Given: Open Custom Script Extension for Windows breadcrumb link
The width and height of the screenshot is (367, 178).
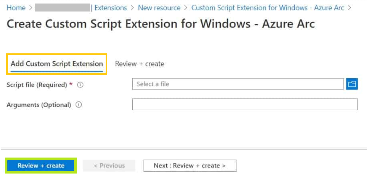Looking at the screenshot, I should [x=268, y=8].
